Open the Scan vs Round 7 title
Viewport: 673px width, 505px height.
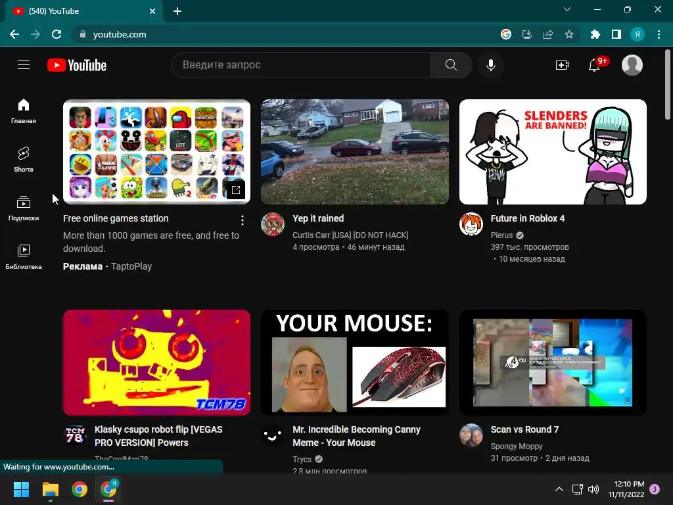[x=524, y=429]
